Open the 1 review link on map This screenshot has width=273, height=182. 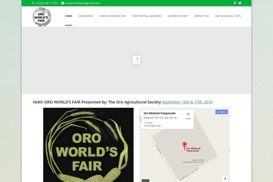(x=148, y=122)
